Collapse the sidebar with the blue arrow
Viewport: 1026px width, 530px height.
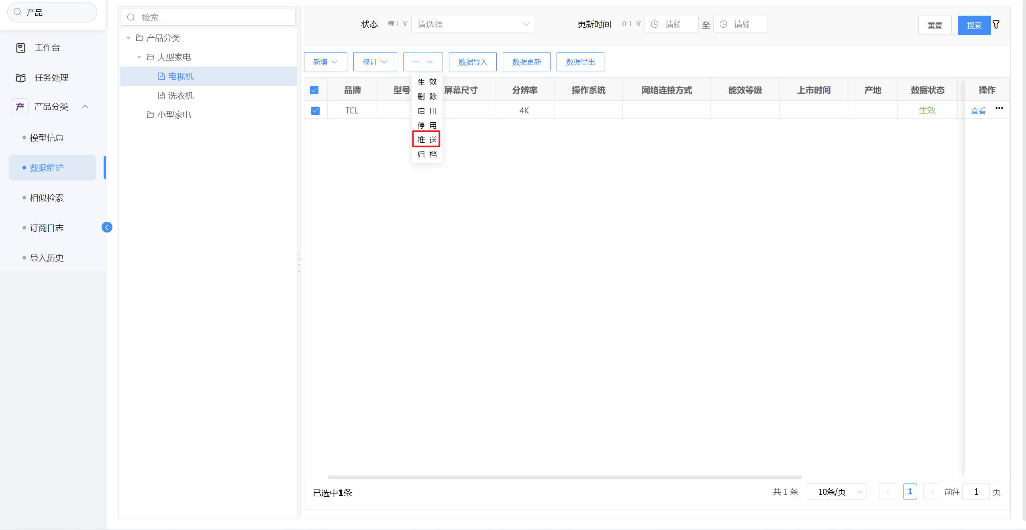(107, 227)
